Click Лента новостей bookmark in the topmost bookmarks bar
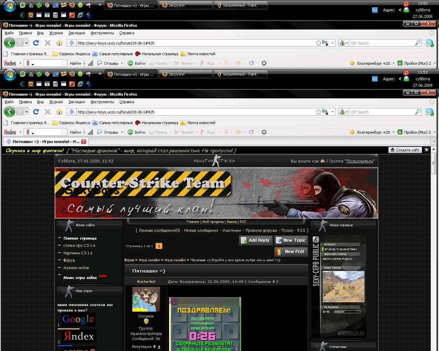Screen dimensions: 439x351 pyautogui.click(x=198, y=54)
